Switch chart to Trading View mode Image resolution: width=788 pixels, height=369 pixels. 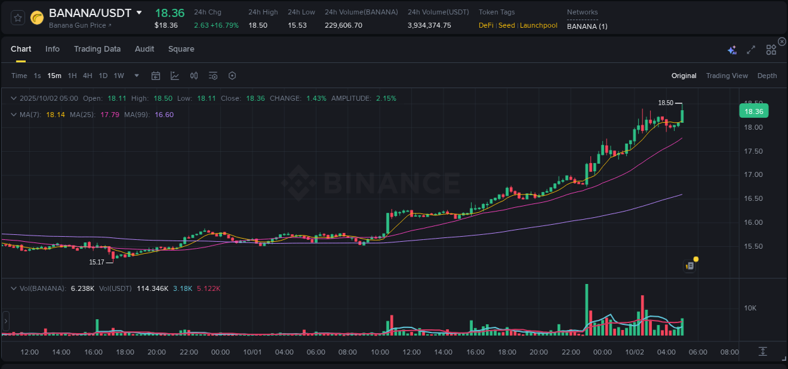click(727, 76)
